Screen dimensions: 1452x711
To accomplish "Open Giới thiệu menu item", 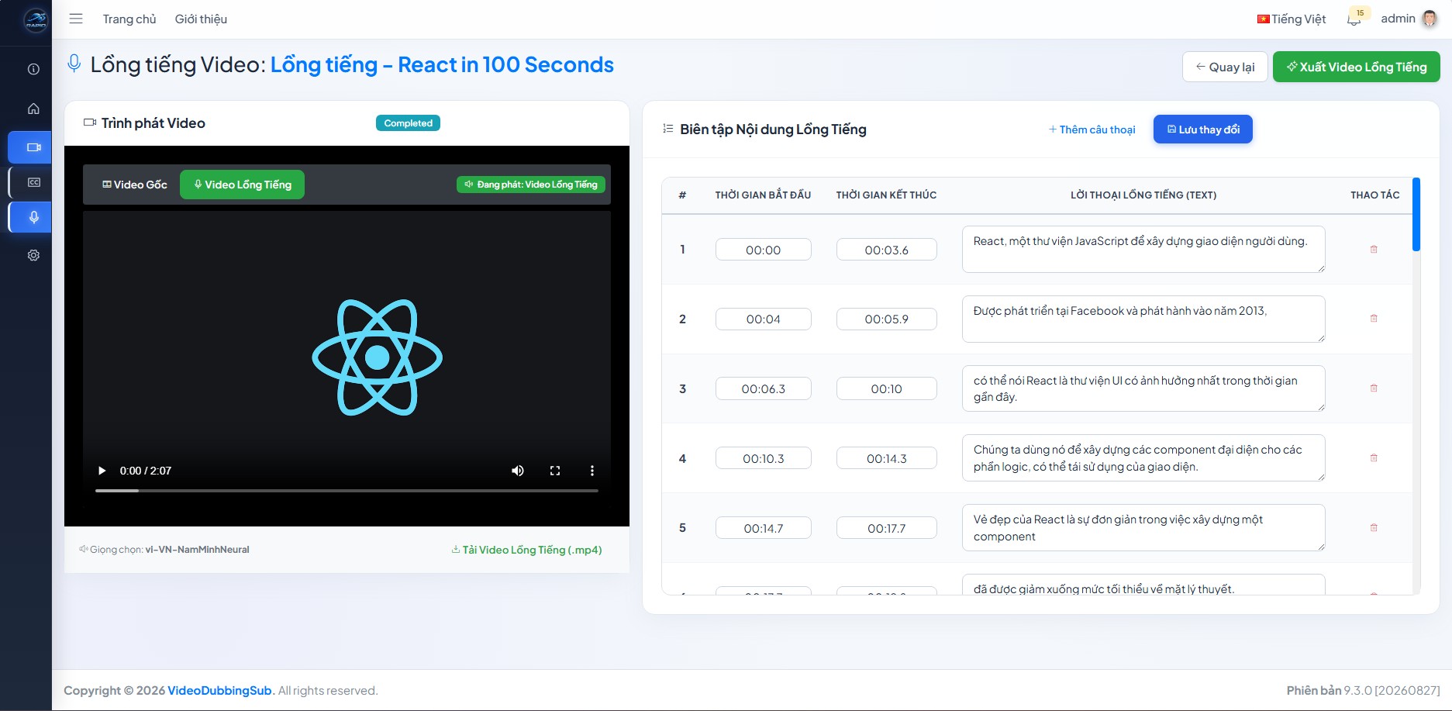I will [201, 19].
